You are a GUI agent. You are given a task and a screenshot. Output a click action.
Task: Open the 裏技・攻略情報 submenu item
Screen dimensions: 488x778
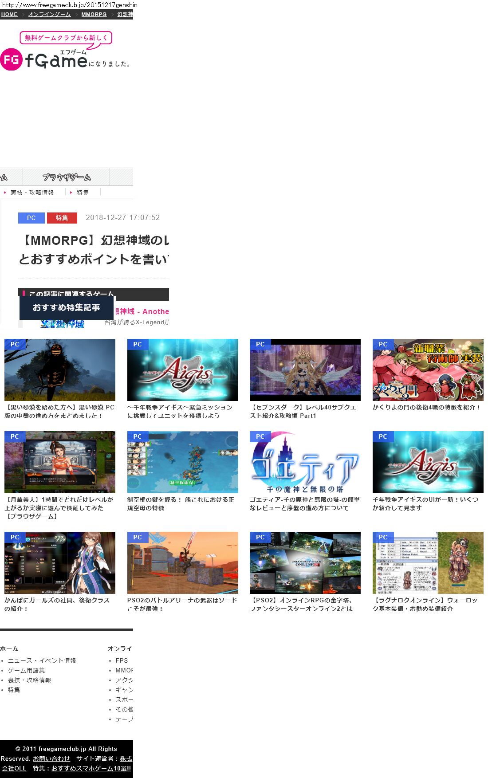(32, 193)
